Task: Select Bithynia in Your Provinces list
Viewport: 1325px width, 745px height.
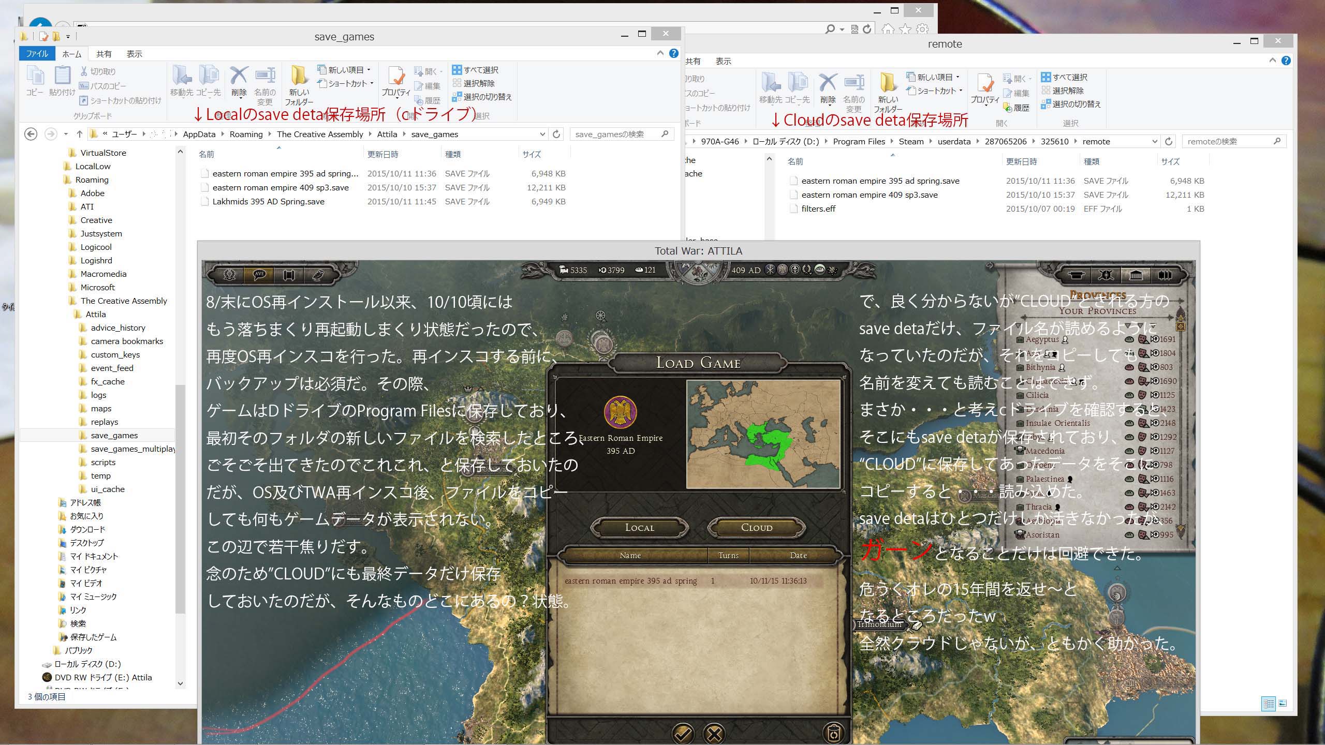Action: click(1040, 367)
